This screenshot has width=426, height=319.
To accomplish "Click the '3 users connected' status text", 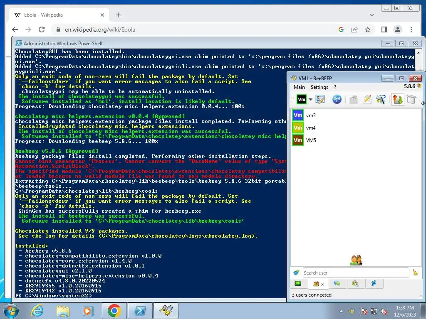I will tap(312, 295).
